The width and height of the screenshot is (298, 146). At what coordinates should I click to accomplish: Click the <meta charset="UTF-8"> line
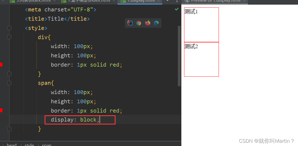click(x=61, y=10)
